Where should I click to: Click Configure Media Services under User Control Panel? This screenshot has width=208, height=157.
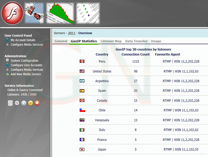(x=27, y=44)
